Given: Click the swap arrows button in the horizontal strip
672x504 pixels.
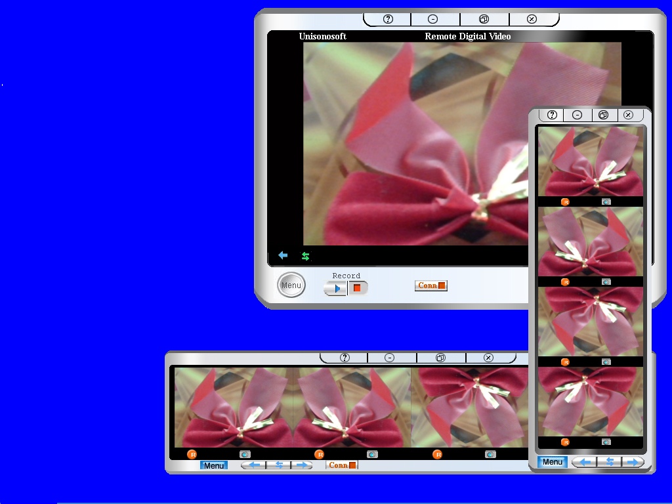Looking at the screenshot, I should coord(278,465).
